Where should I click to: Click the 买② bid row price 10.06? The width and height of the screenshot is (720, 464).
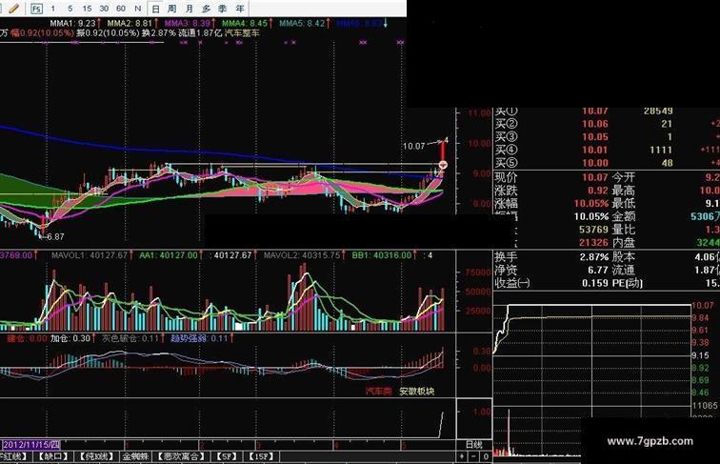[595, 124]
